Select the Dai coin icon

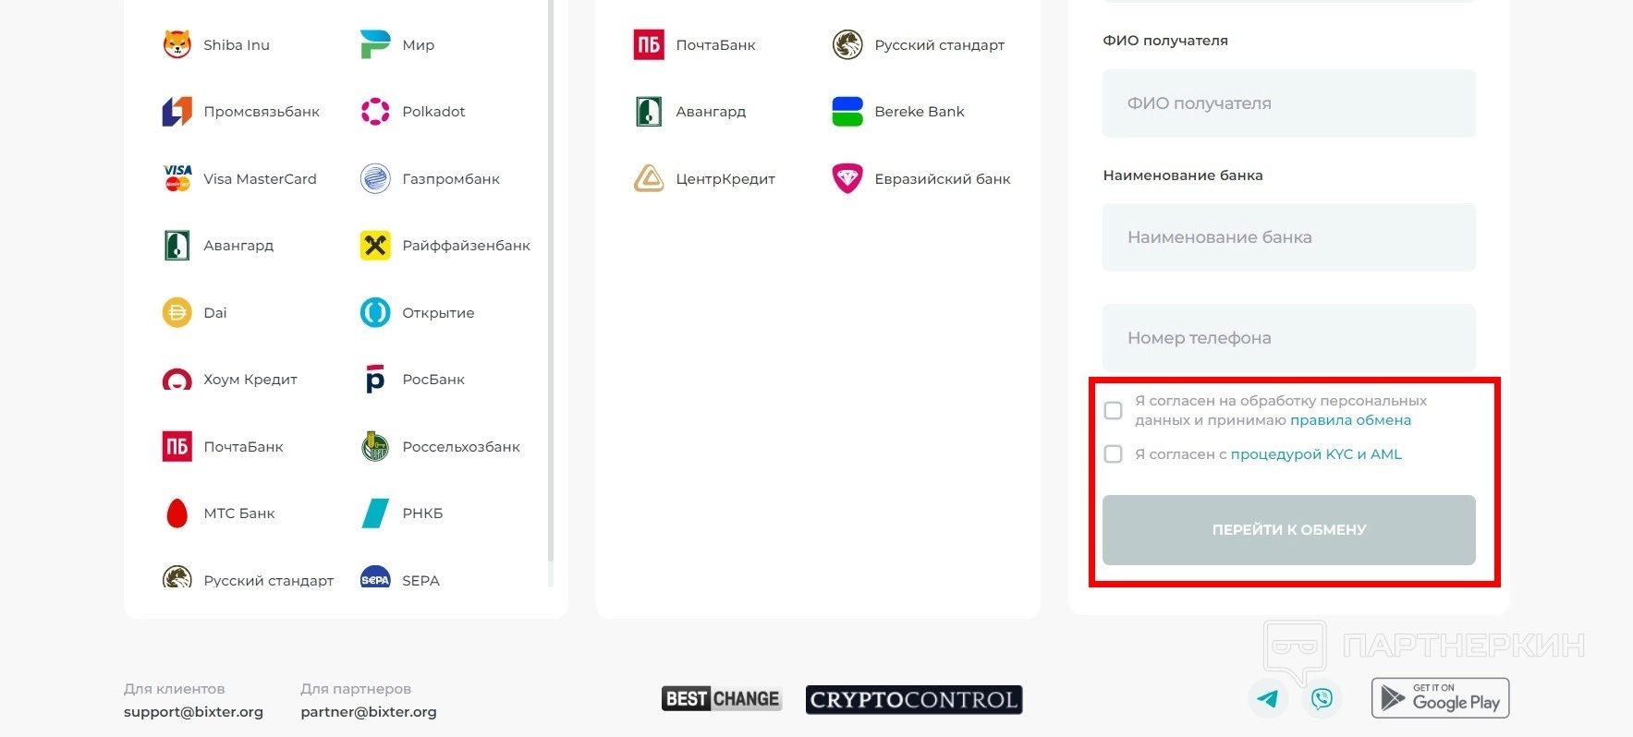point(177,312)
